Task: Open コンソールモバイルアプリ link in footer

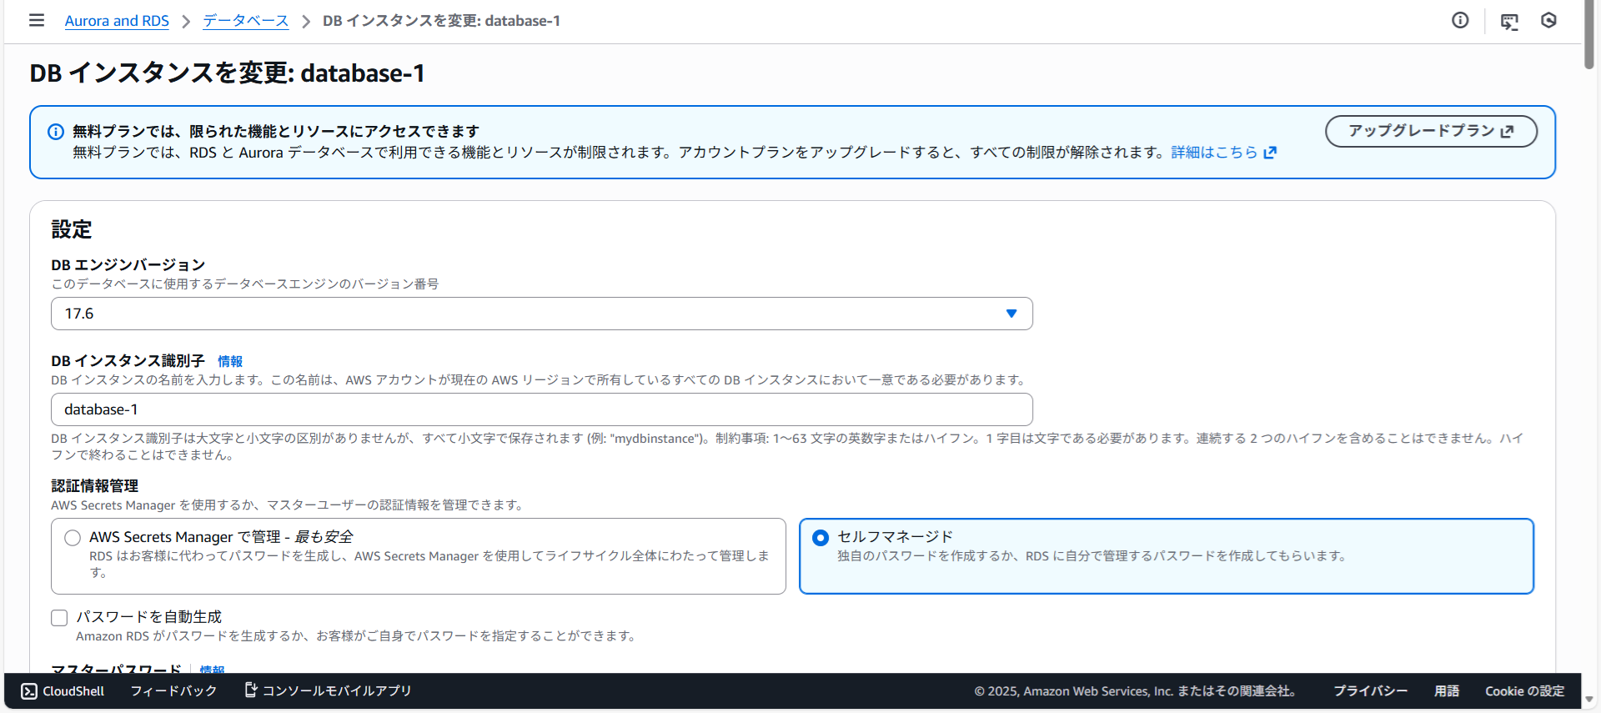Action: (328, 690)
